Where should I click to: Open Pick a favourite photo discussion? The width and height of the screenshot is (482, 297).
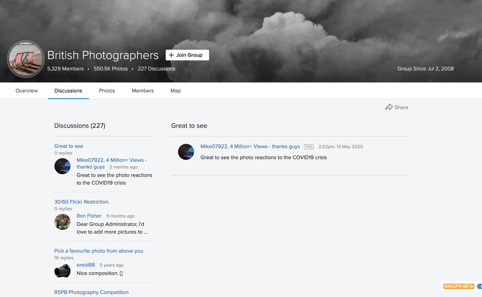tap(98, 250)
